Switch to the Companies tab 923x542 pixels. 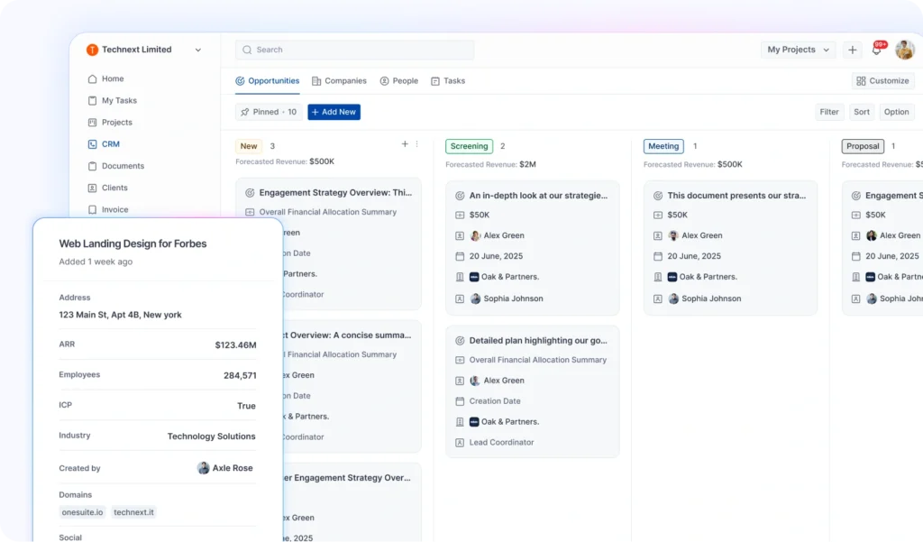[339, 80]
